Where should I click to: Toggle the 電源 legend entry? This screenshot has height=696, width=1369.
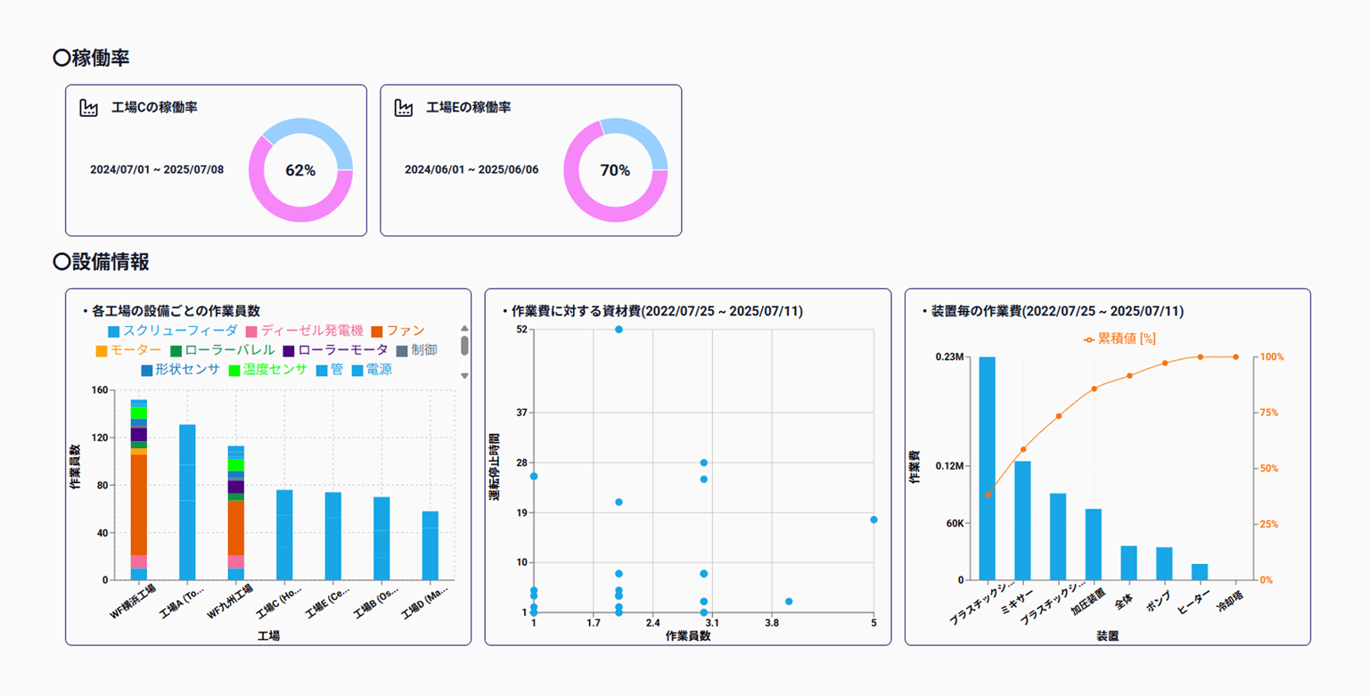[372, 370]
